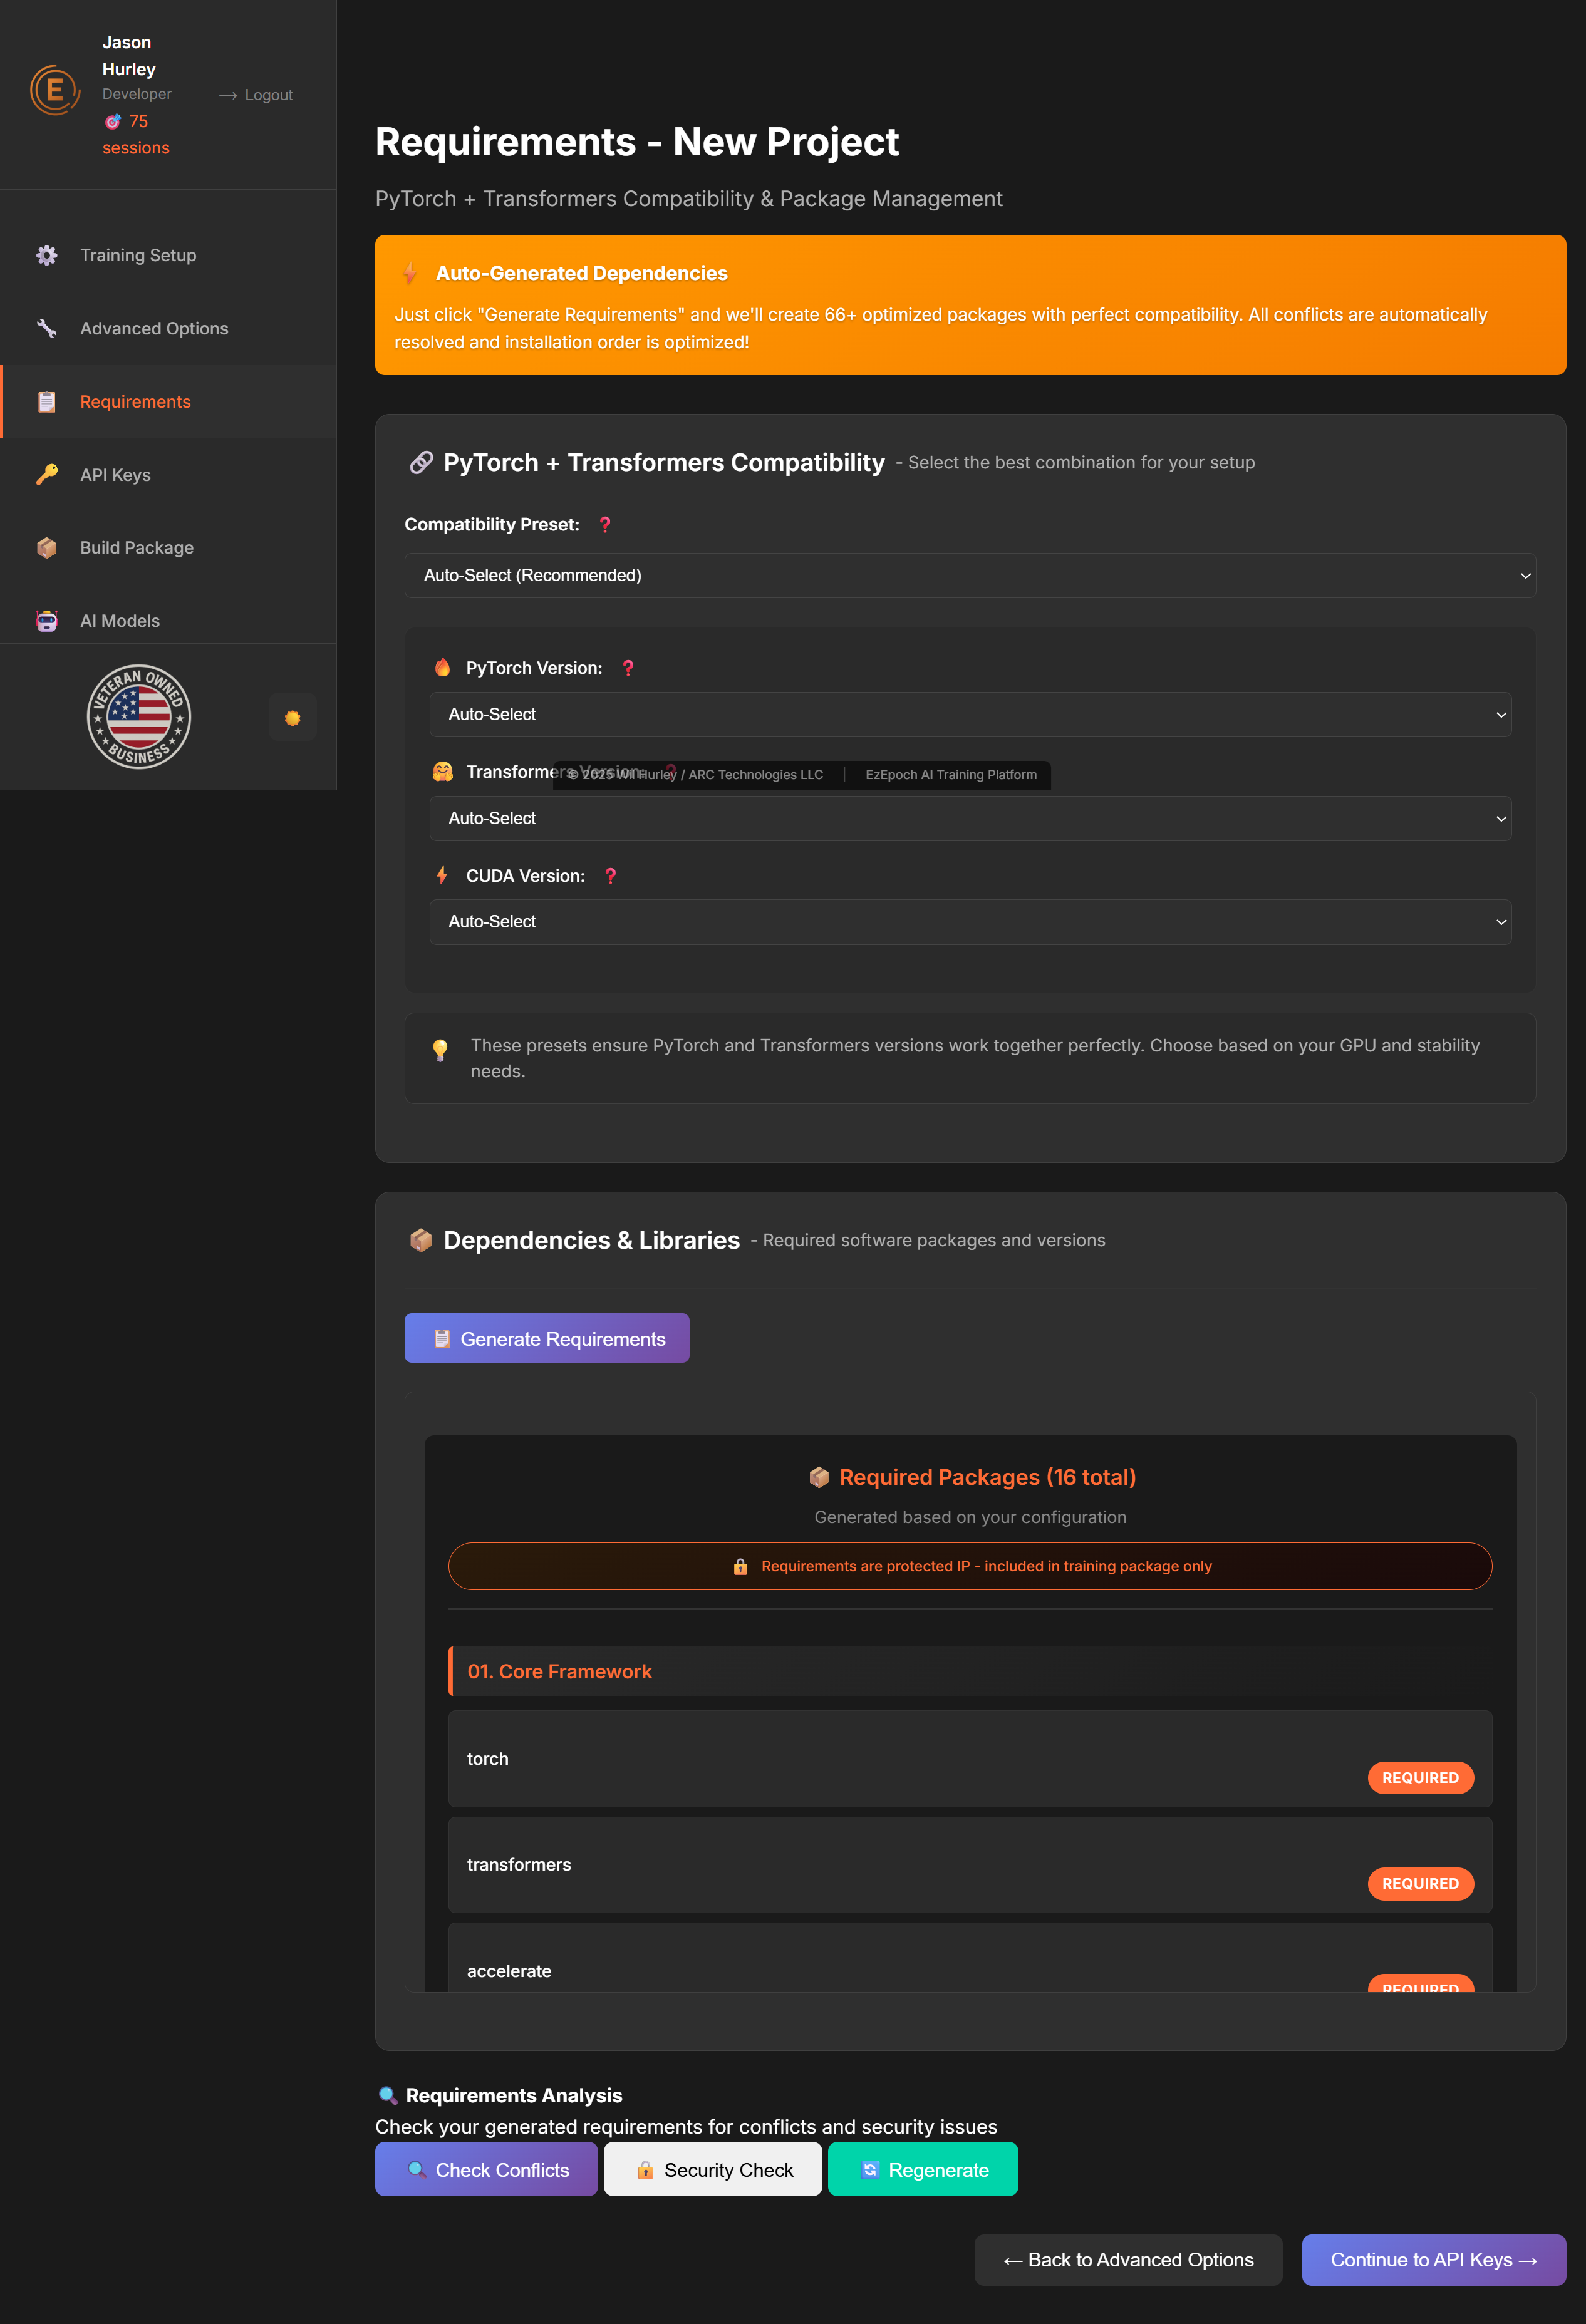Select the Training Setup gear icon
Image resolution: width=1586 pixels, height=2324 pixels.
pos(46,255)
